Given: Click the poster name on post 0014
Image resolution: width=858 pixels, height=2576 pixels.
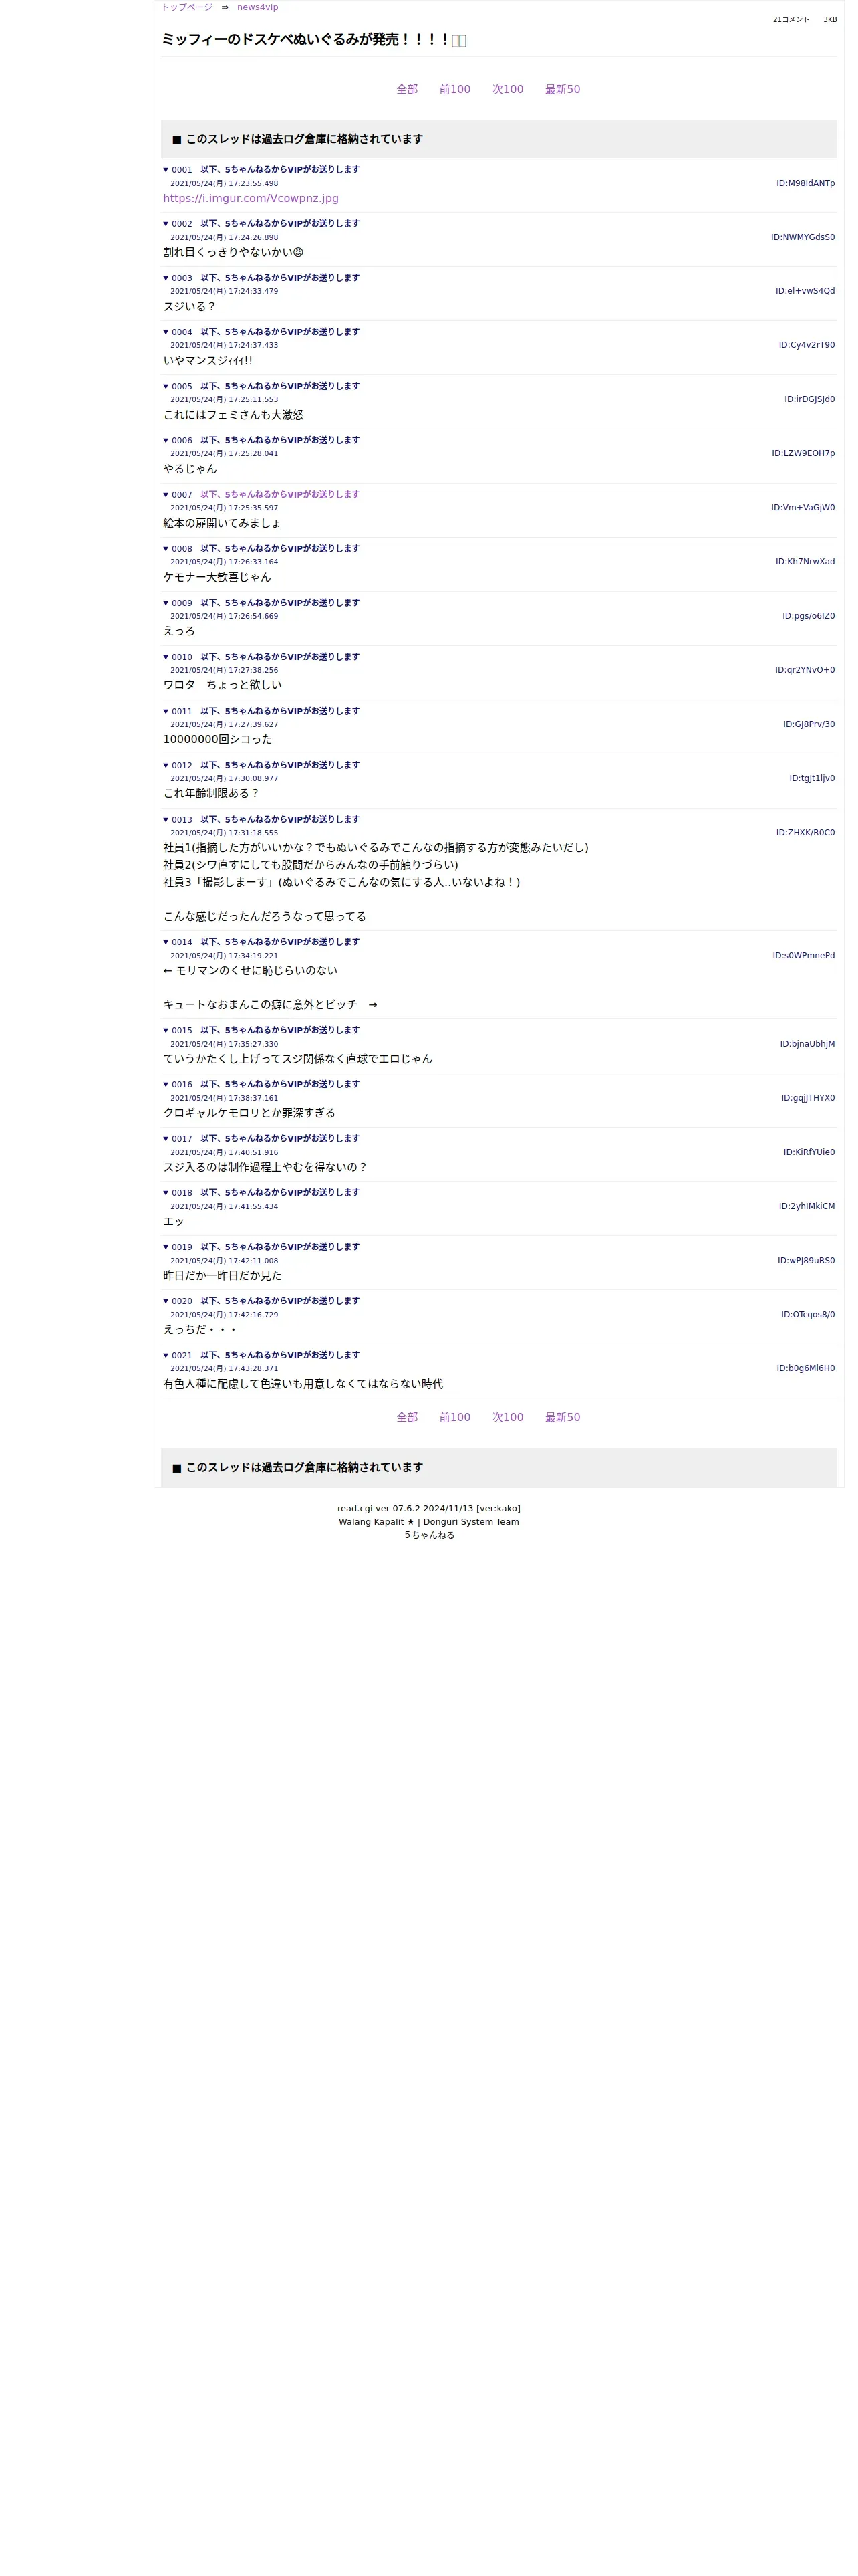Looking at the screenshot, I should [280, 942].
